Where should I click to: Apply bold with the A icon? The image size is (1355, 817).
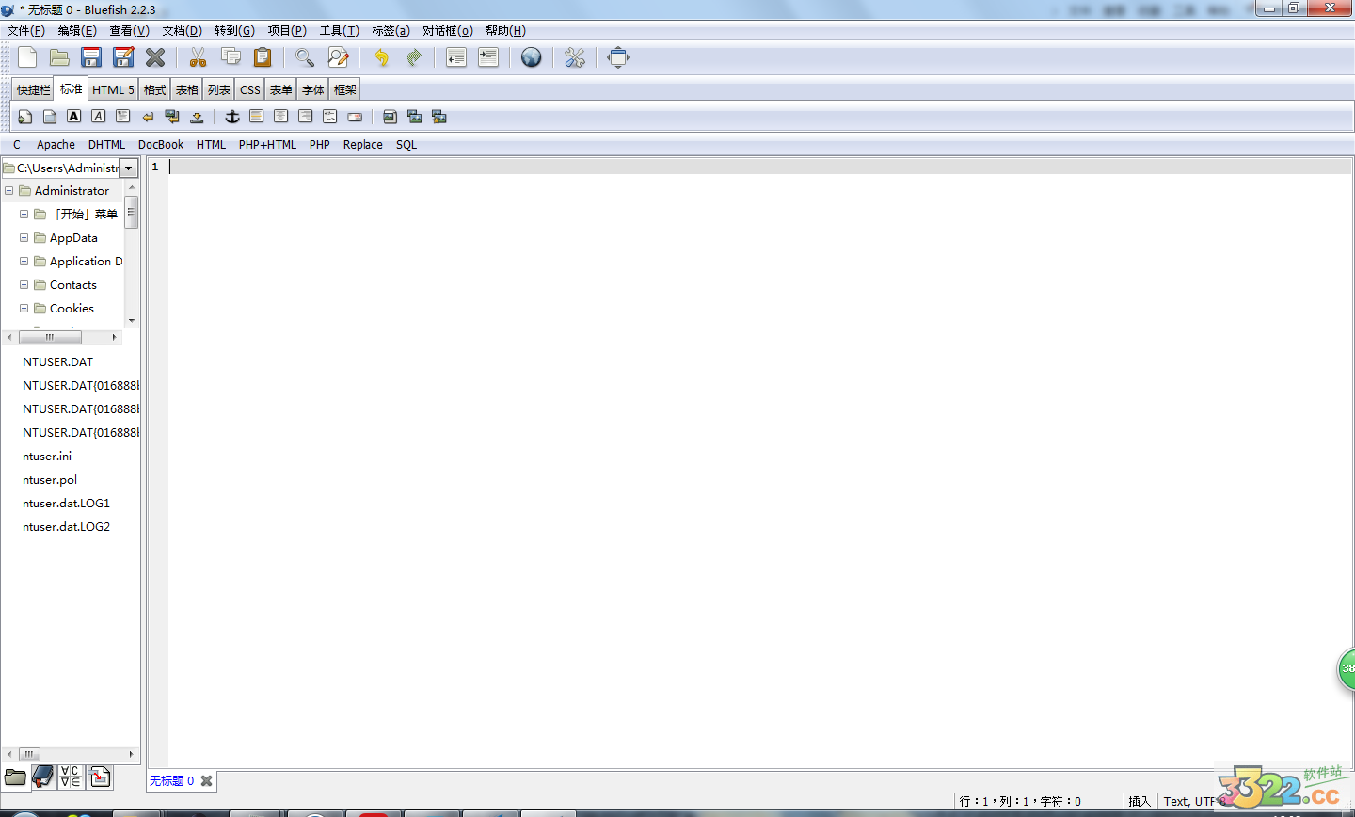tap(74, 117)
